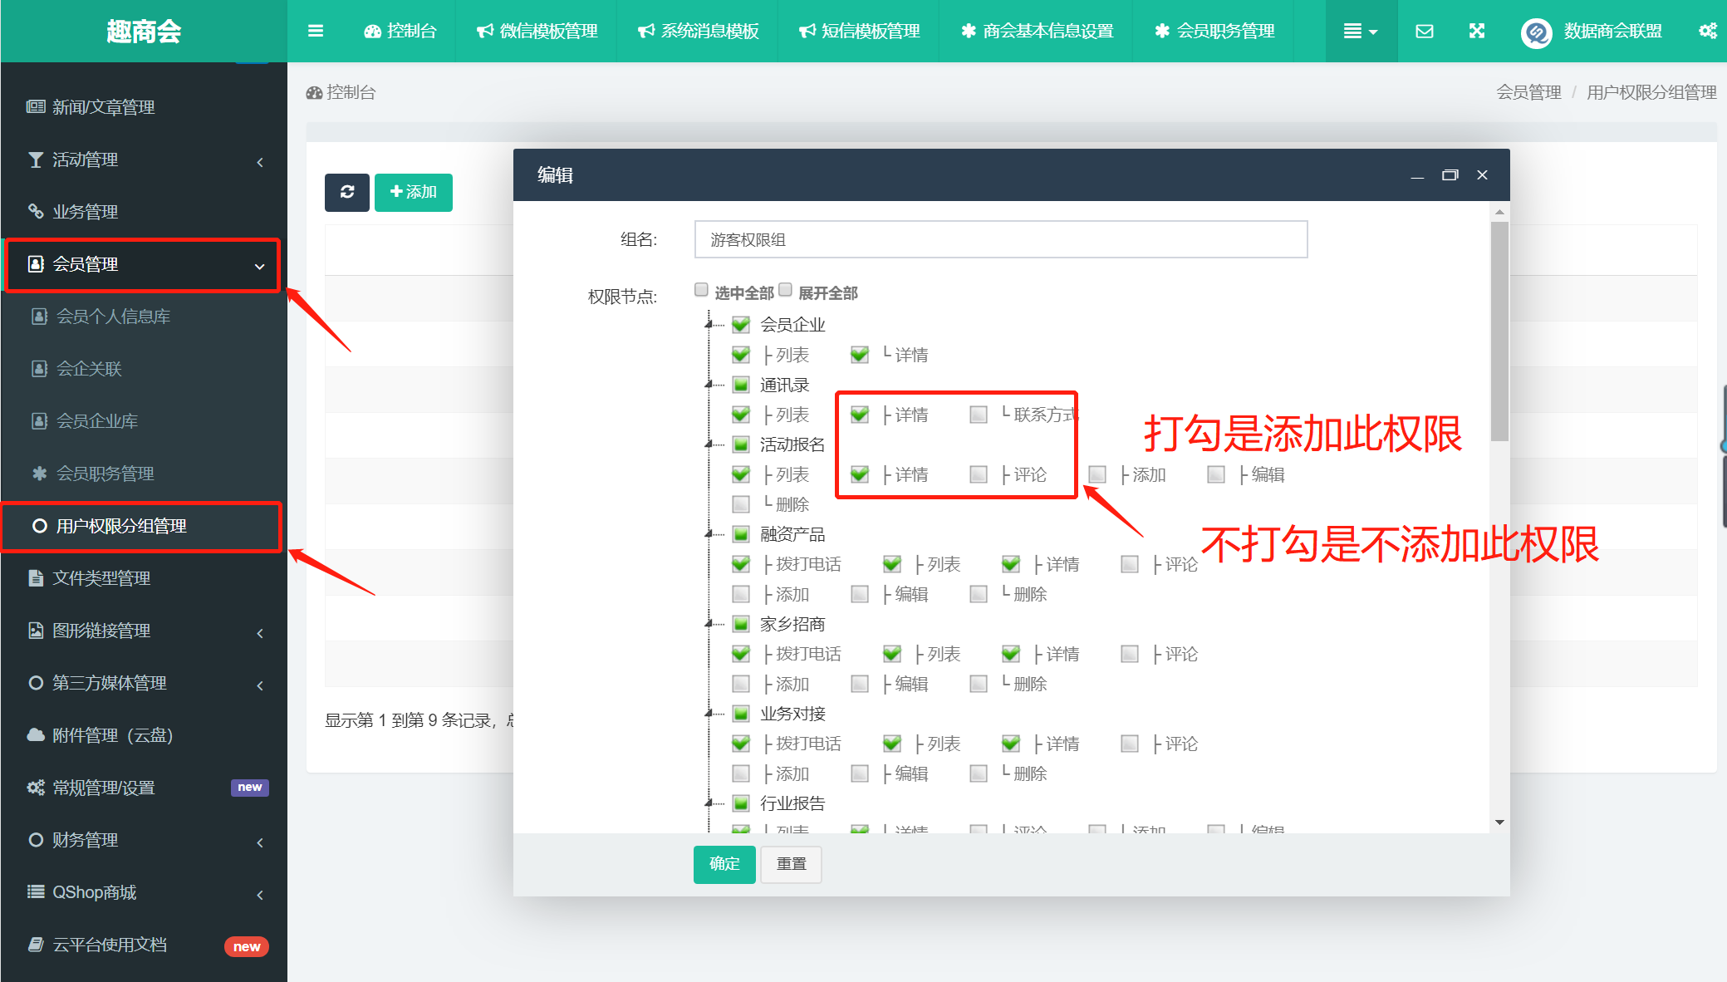The width and height of the screenshot is (1727, 982).
Task: Open 新闻/文章管理 sidebar item
Action: pos(103,107)
